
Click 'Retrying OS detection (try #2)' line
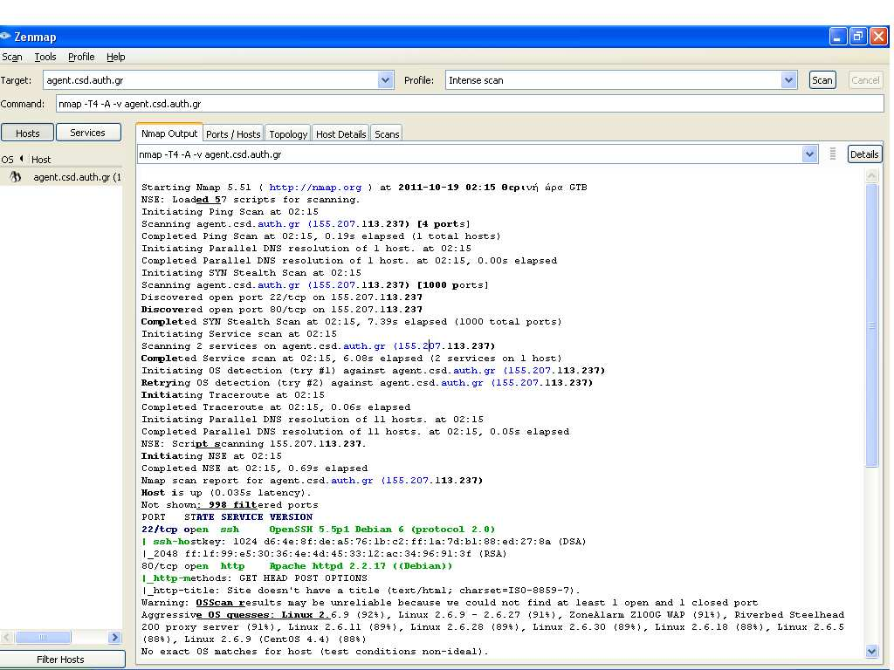tap(367, 383)
